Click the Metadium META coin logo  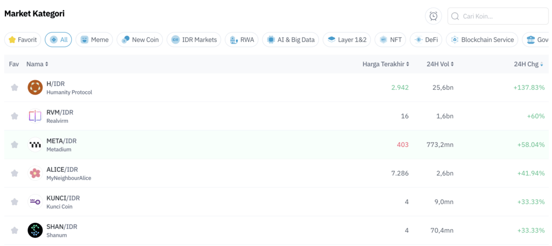35,144
